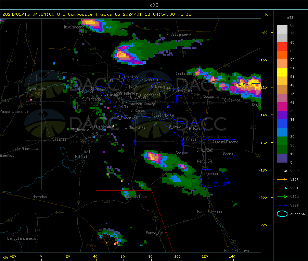This screenshot has width=308, height=261.
Task: Click the 'Salinas' map label
Action: click(59, 139)
